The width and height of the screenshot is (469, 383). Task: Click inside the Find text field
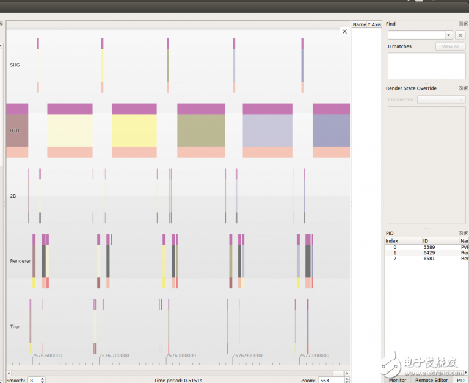click(416, 35)
